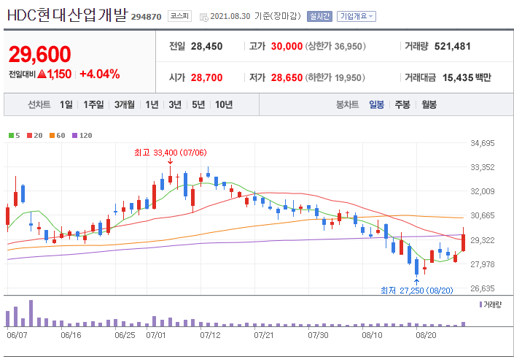Toggle the 실시간 real-time button
Image resolution: width=514 pixels, height=357 pixels.
(319, 16)
